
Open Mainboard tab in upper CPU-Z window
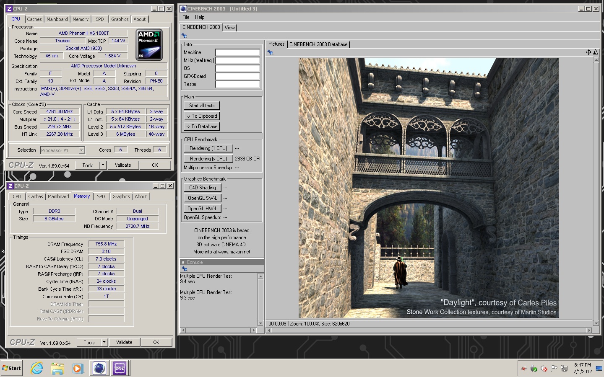point(57,19)
